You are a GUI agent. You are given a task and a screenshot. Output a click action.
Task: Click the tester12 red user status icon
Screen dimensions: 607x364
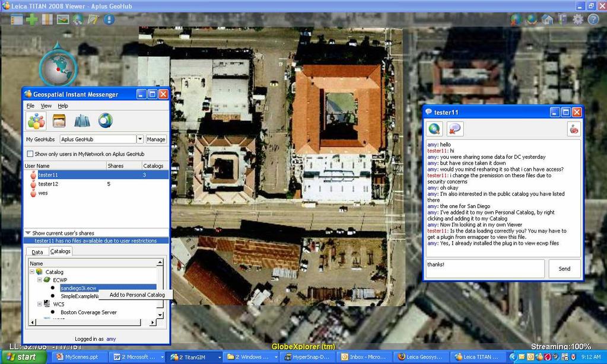point(33,184)
